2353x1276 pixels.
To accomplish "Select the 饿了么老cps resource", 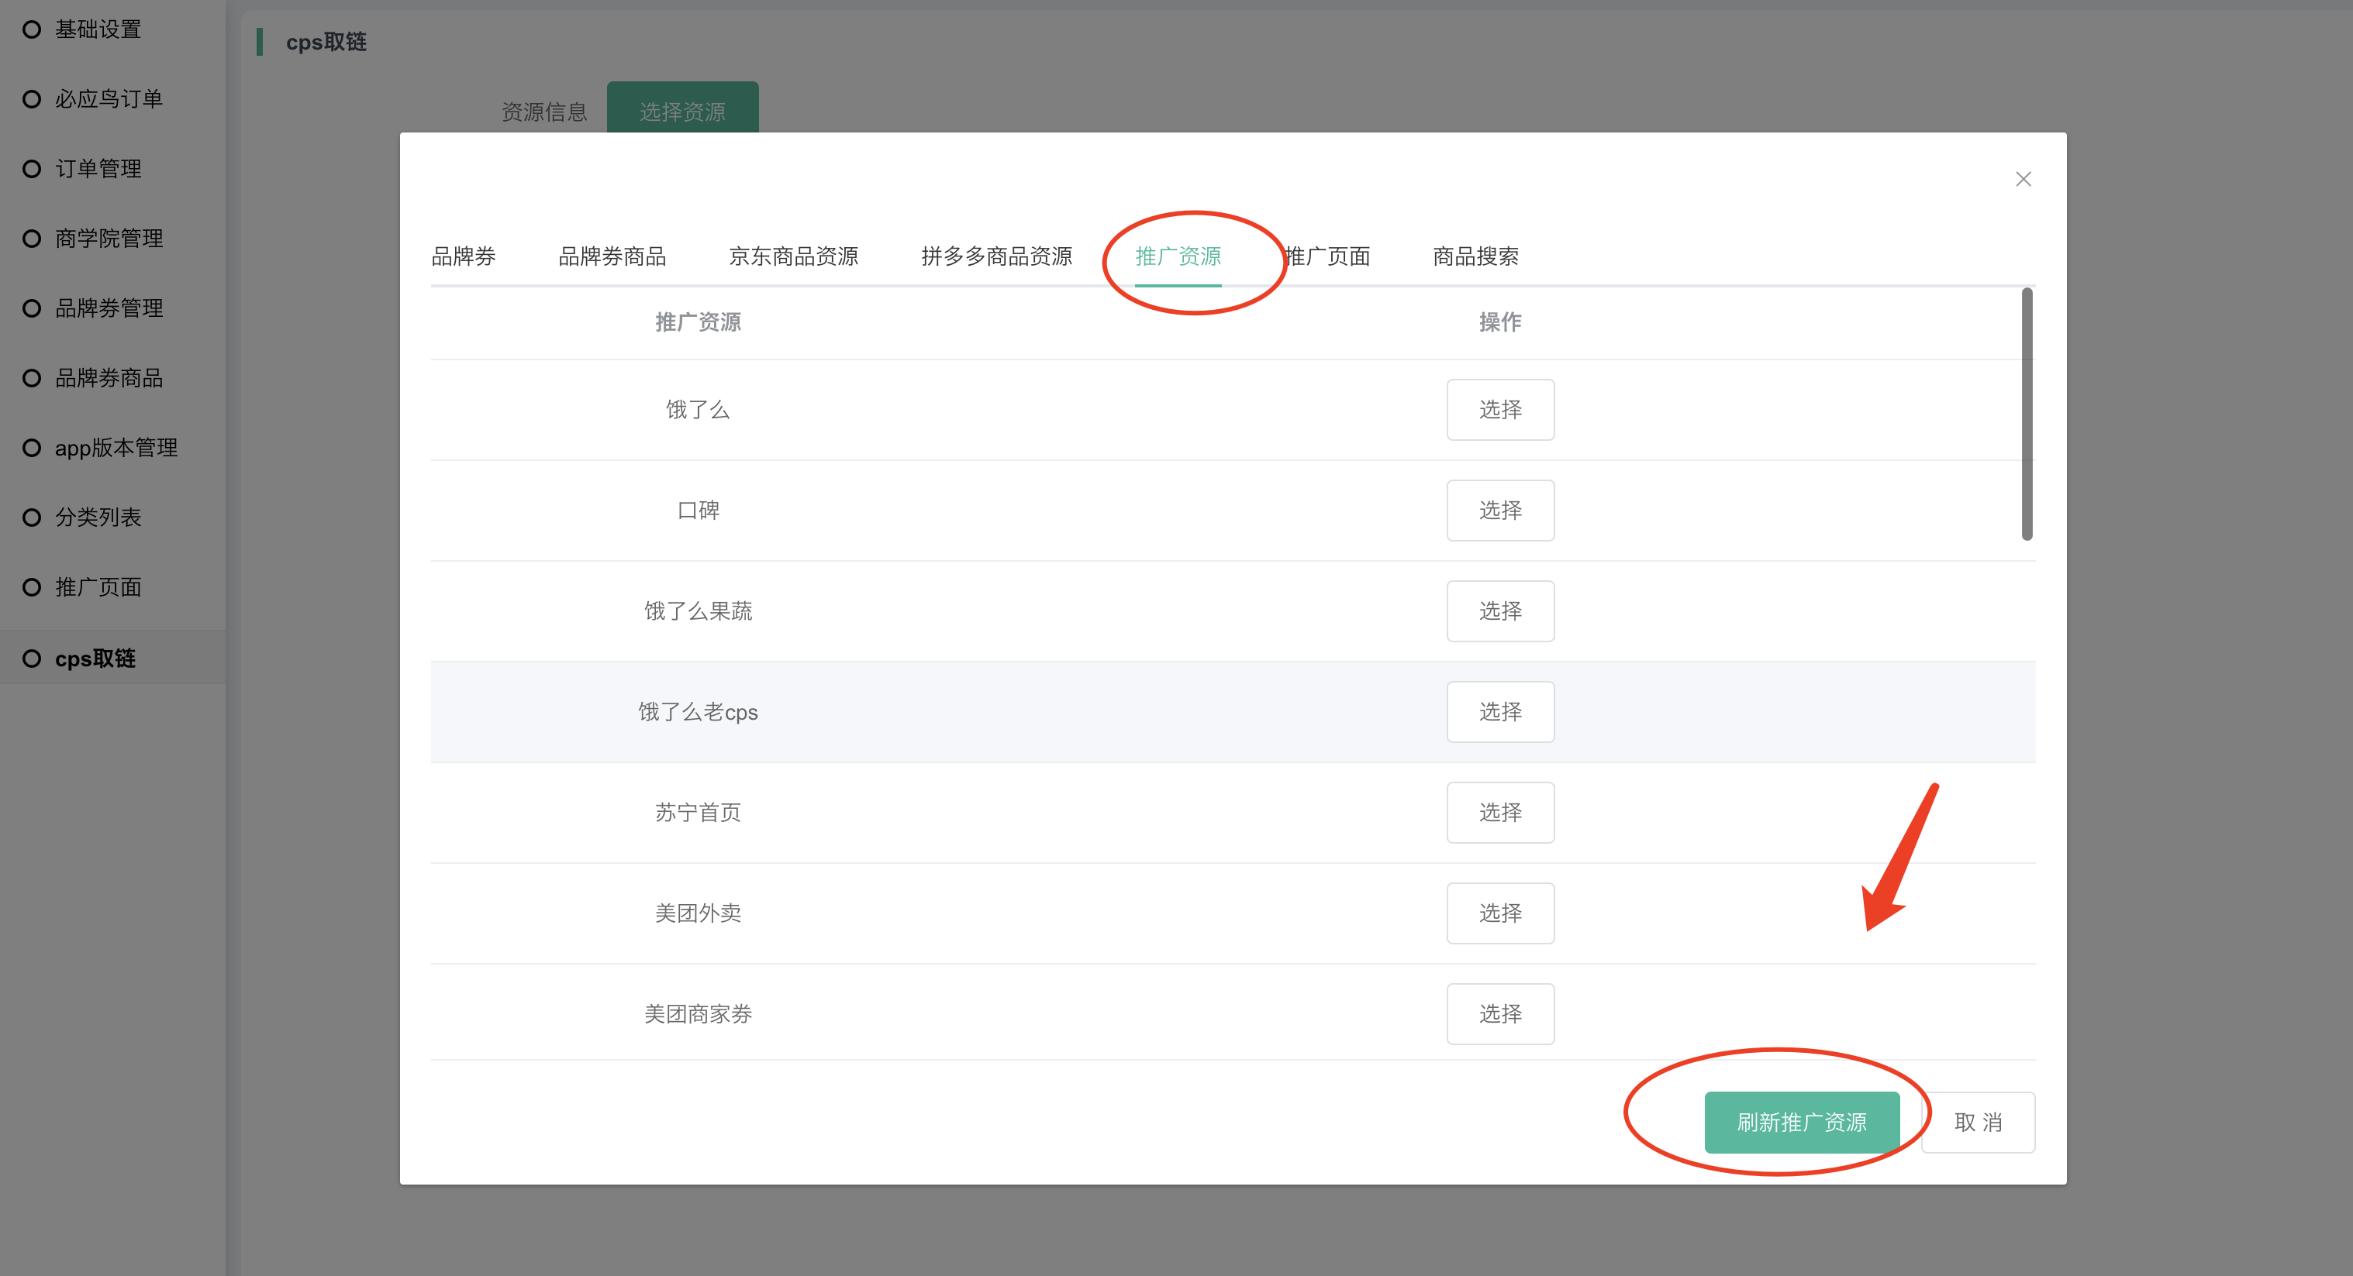I will [x=1499, y=712].
